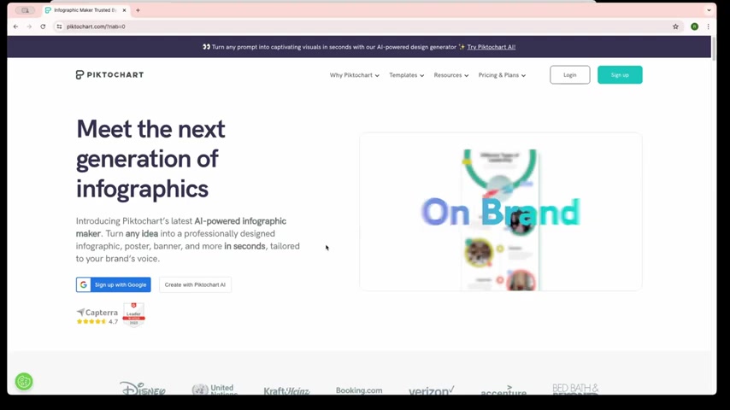Click the Kraft Heinz logo
The width and height of the screenshot is (730, 410).
coord(287,390)
